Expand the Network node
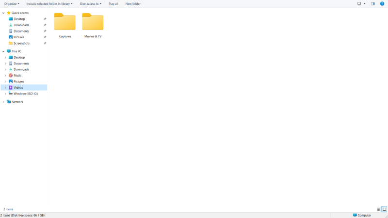This screenshot has height=218, width=388. (x=3, y=102)
